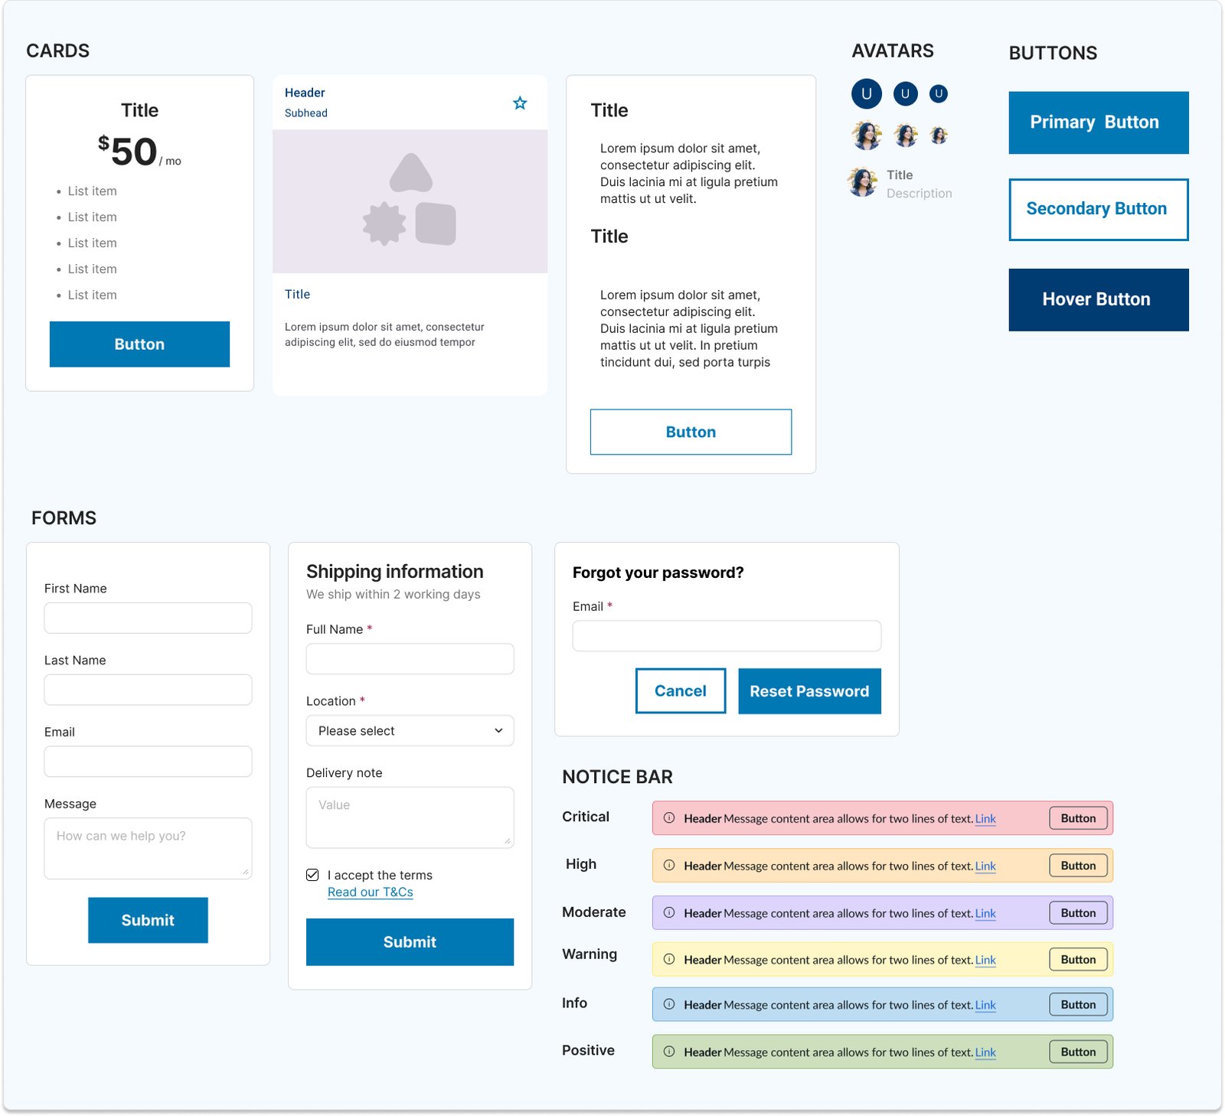This screenshot has width=1225, height=1116.
Task: Click the chevron arrow in Location dropdown
Action: 498,731
